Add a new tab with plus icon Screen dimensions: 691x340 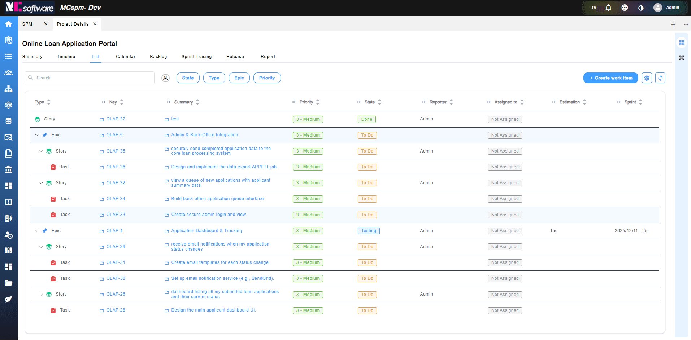click(x=673, y=24)
